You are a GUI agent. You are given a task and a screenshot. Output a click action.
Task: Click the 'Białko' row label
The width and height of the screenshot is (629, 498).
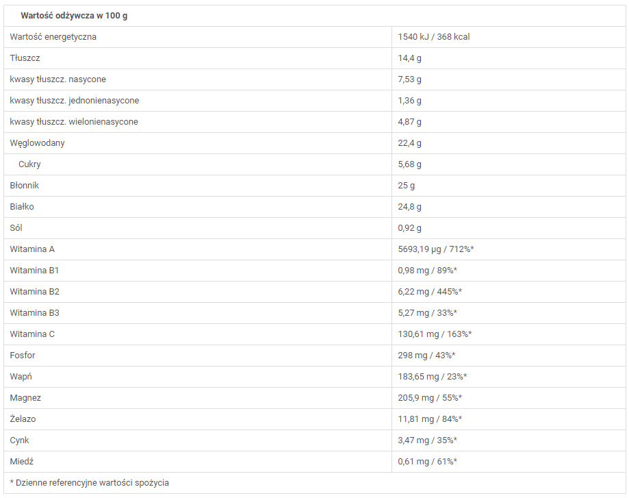(22, 207)
